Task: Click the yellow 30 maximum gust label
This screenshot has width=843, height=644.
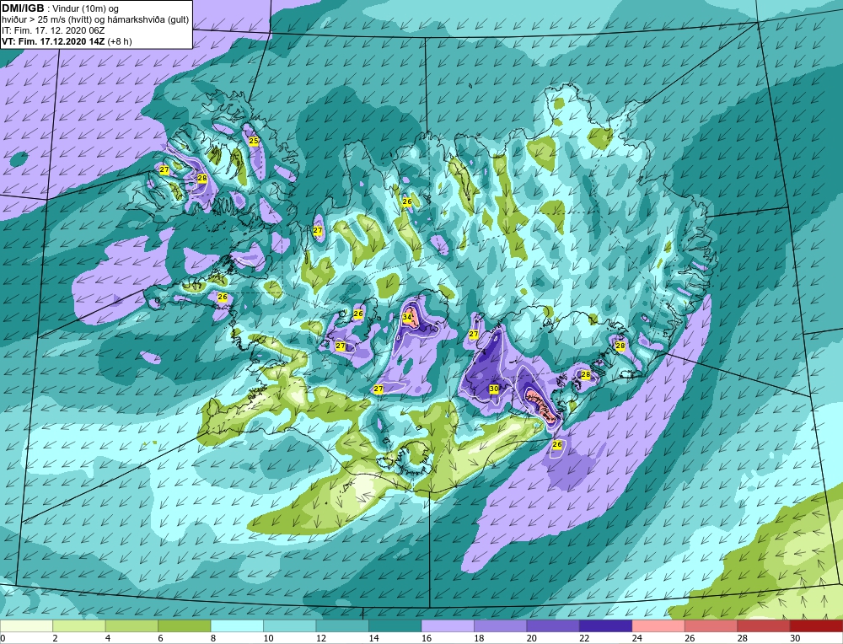Action: (494, 389)
